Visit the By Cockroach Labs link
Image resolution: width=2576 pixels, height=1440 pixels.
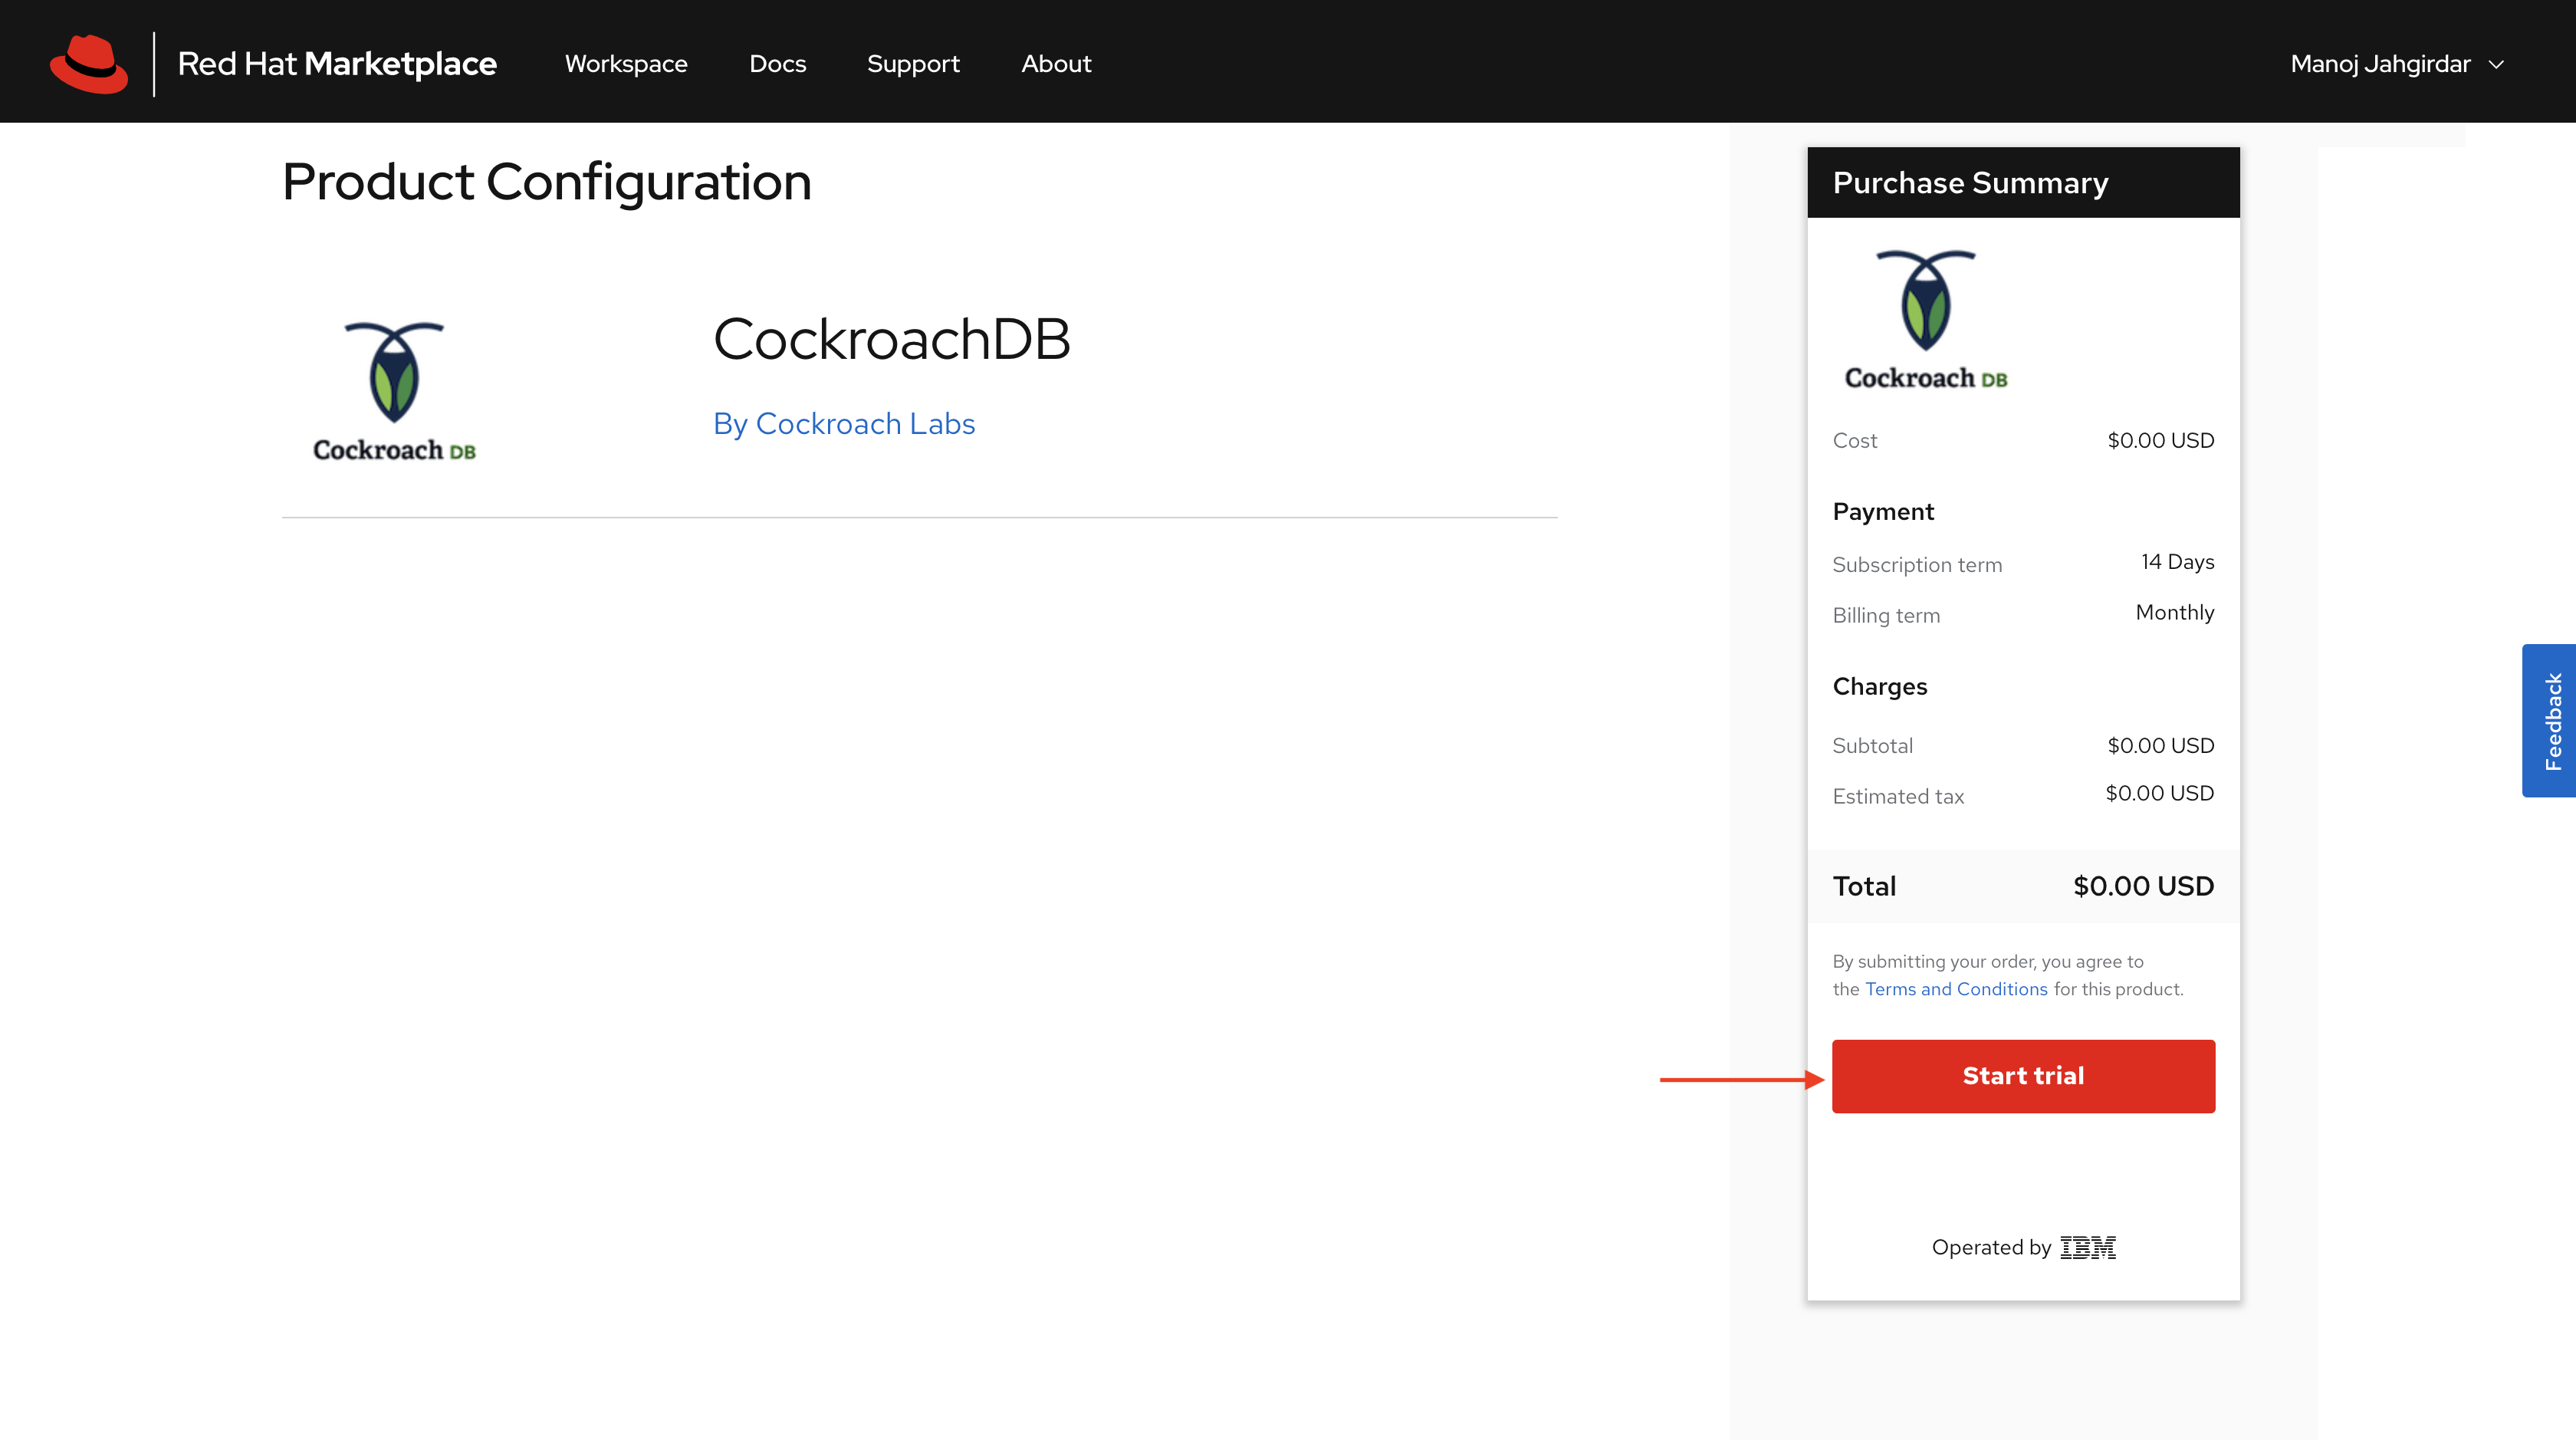843,424
